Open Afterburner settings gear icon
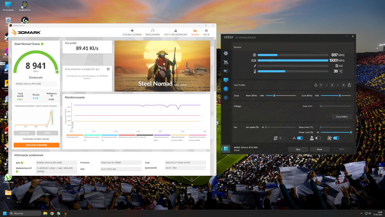 226,53
